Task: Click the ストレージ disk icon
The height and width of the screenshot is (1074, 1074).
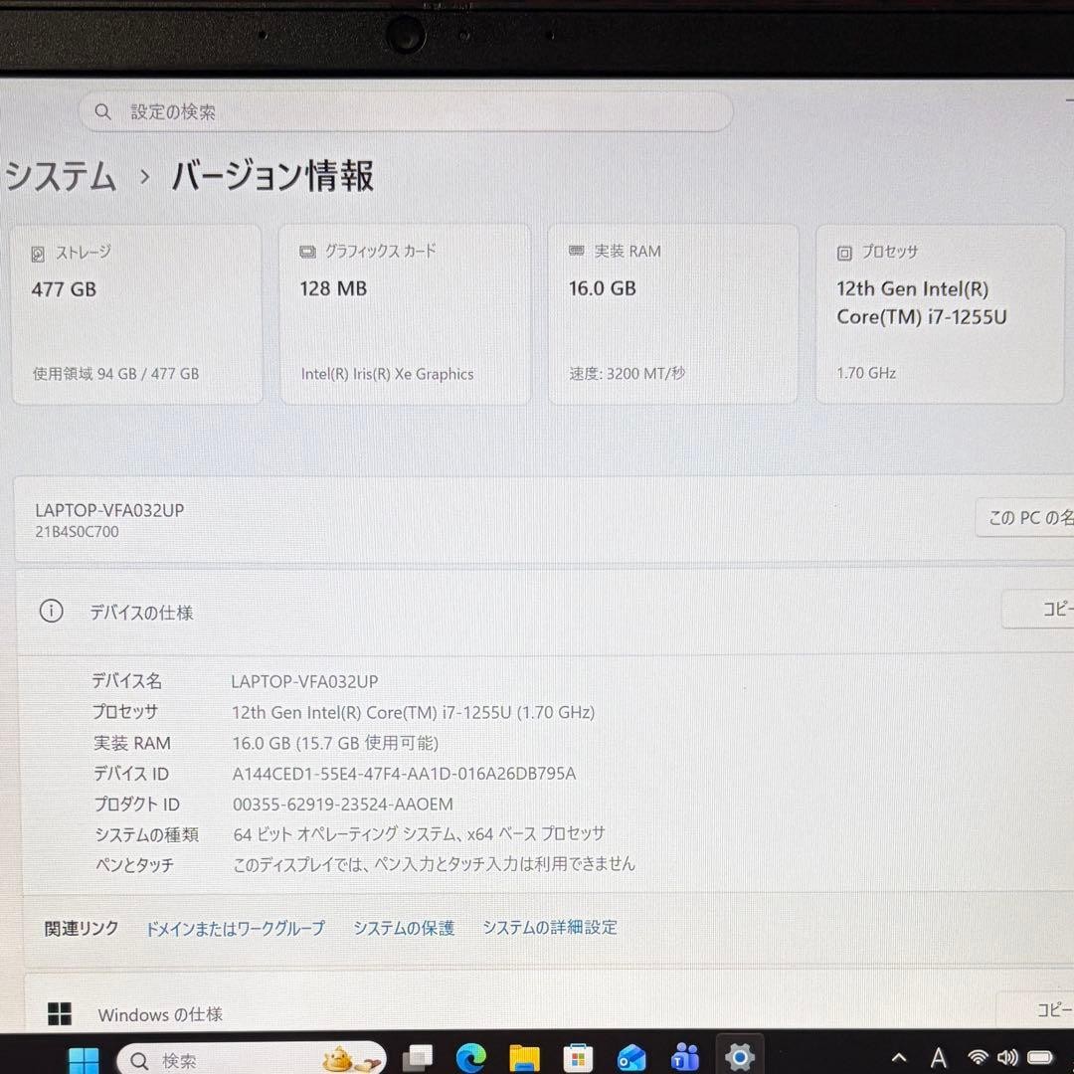Action: click(38, 254)
